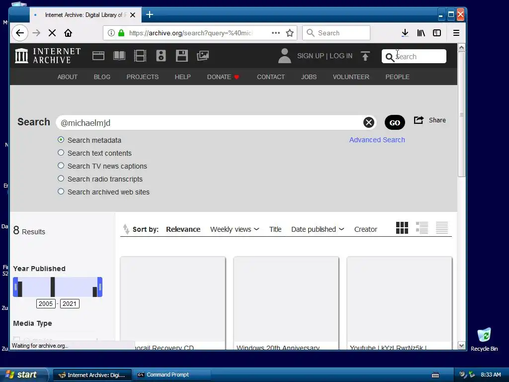Image resolution: width=509 pixels, height=382 pixels.
Task: Open the JOBS menu item
Action: coord(309,77)
